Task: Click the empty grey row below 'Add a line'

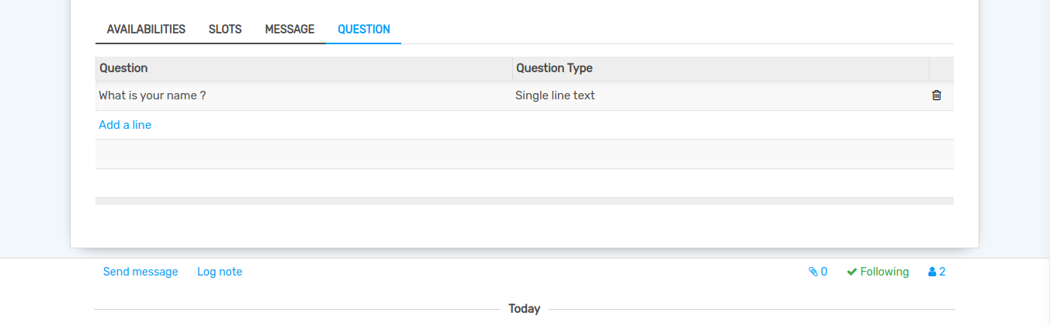Action: [524, 154]
